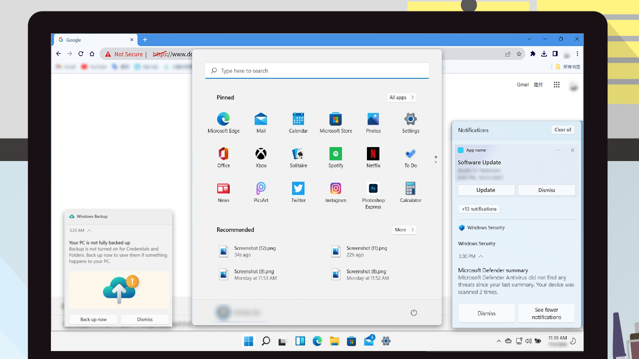The width and height of the screenshot is (639, 359).
Task: Open the Google apps grid
Action: coord(557,85)
